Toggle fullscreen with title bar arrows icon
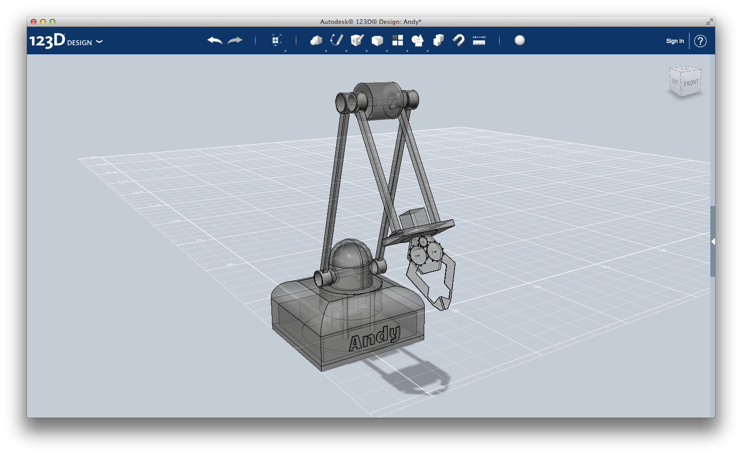The width and height of the screenshot is (742, 455). click(x=709, y=22)
